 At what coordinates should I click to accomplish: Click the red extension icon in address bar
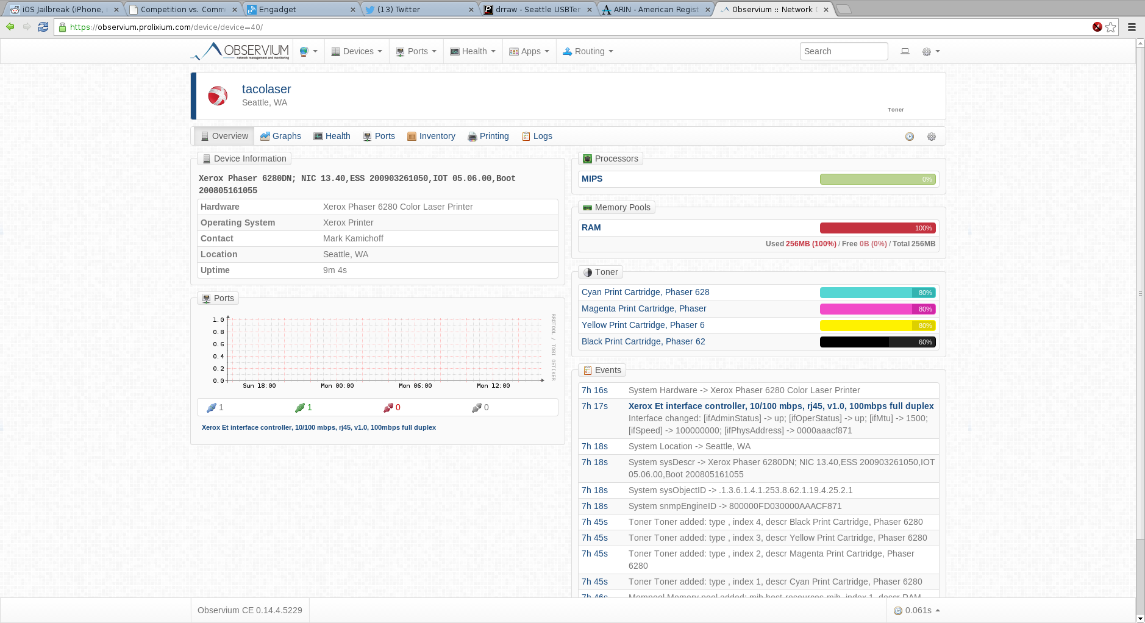coord(1097,27)
